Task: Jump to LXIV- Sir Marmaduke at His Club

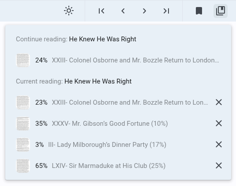Action: 109,166
